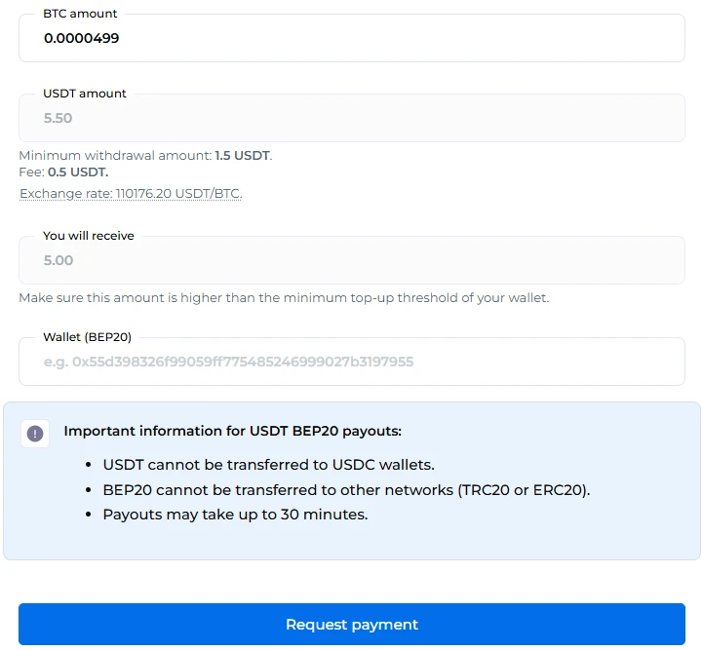The width and height of the screenshot is (703, 650).
Task: Click the BTC amount field label
Action: point(80,14)
